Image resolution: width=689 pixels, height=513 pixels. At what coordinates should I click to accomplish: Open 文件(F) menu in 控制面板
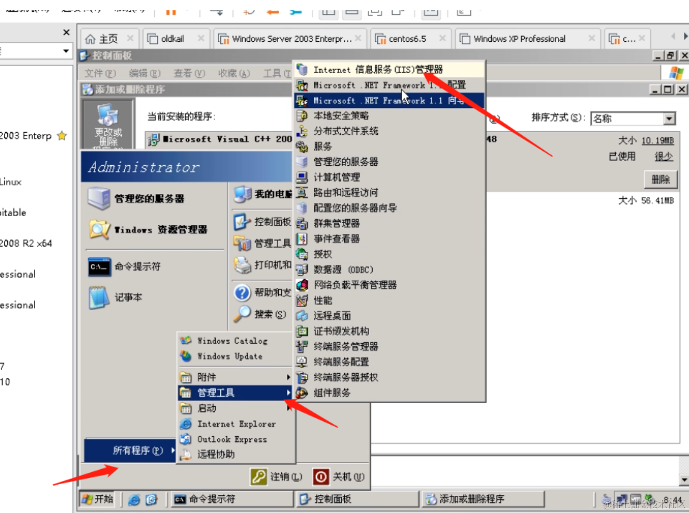100,73
